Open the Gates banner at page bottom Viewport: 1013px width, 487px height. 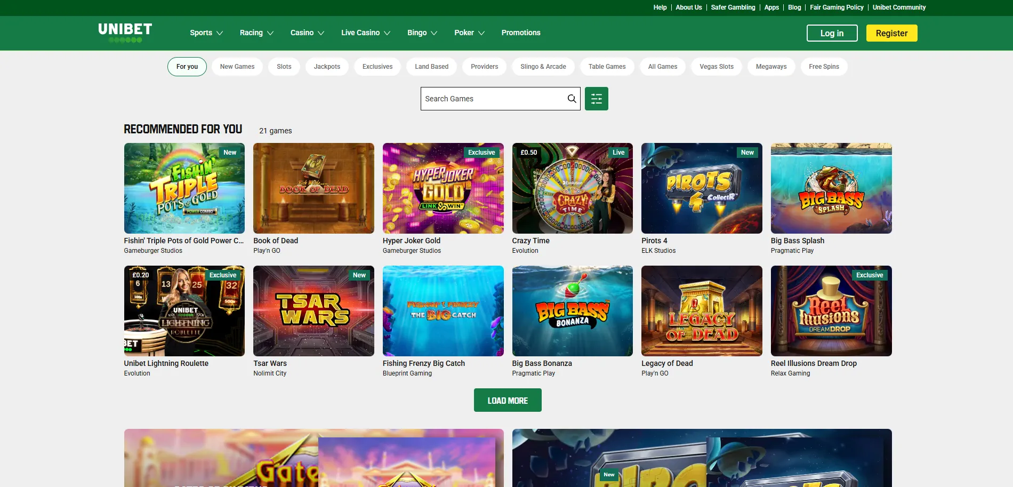313,458
